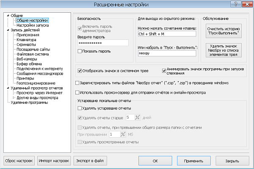Click the days number field showing 5
254x169 pixels.
[130, 117]
